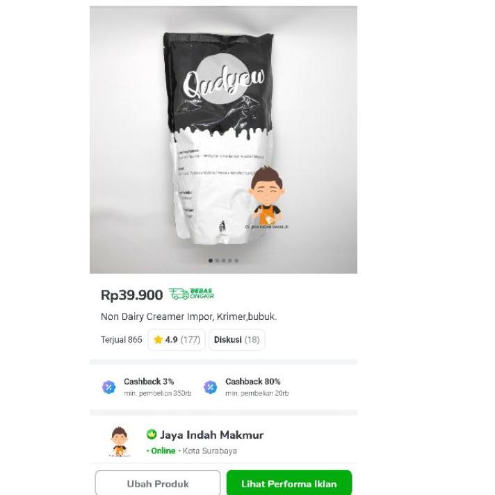
Task: Click the Ubah Produk button
Action: click(158, 483)
